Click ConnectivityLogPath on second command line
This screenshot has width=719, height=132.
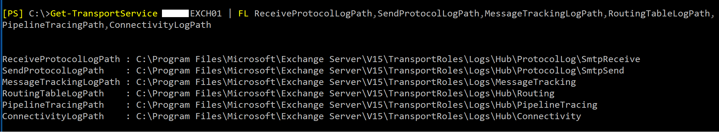(x=160, y=25)
